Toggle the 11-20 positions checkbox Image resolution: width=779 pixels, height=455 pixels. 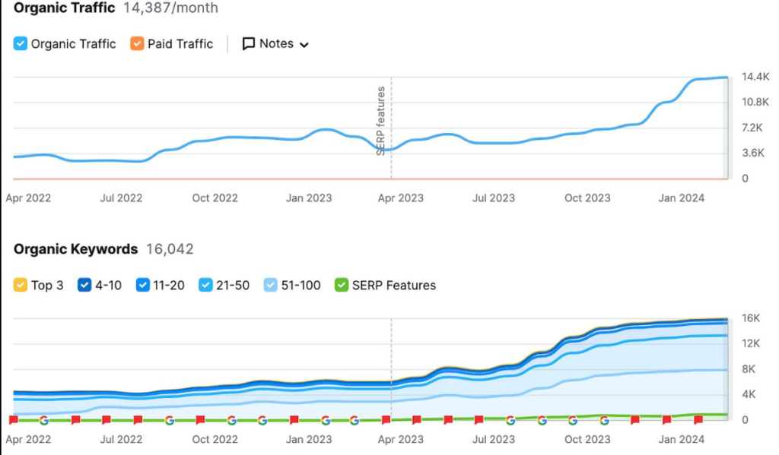142,286
